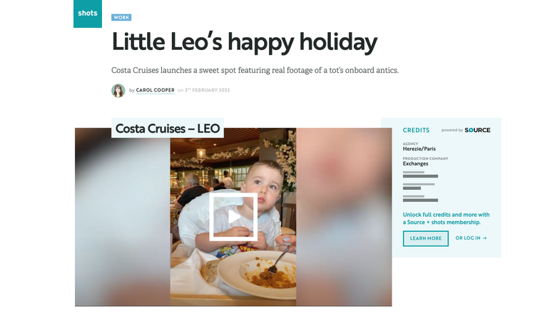Screen dimensions: 535x319
Task: Click Carol Cooper's author avatar
Action: (118, 91)
